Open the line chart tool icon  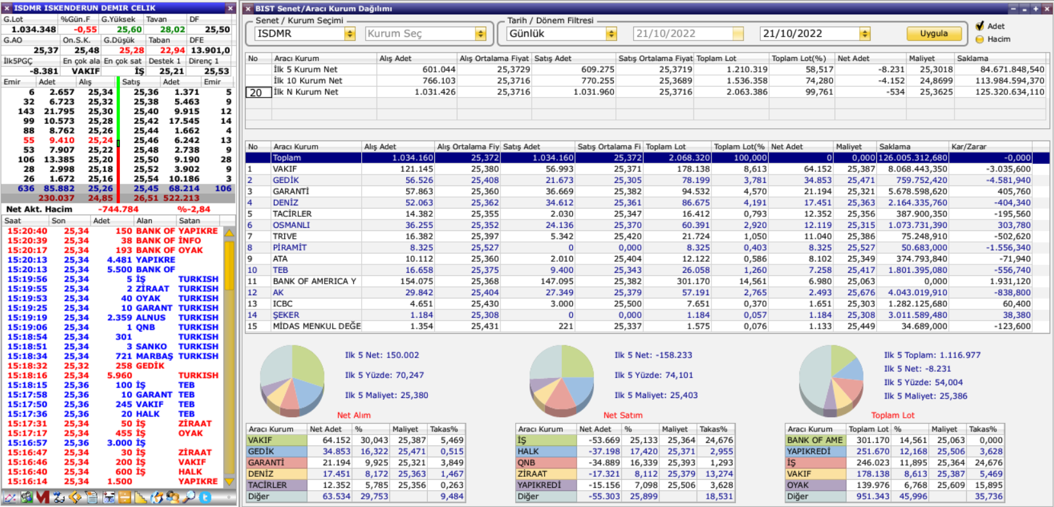pyautogui.click(x=10, y=497)
